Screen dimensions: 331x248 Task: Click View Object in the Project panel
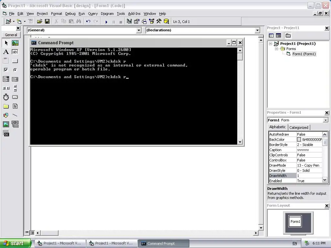[x=278, y=36]
